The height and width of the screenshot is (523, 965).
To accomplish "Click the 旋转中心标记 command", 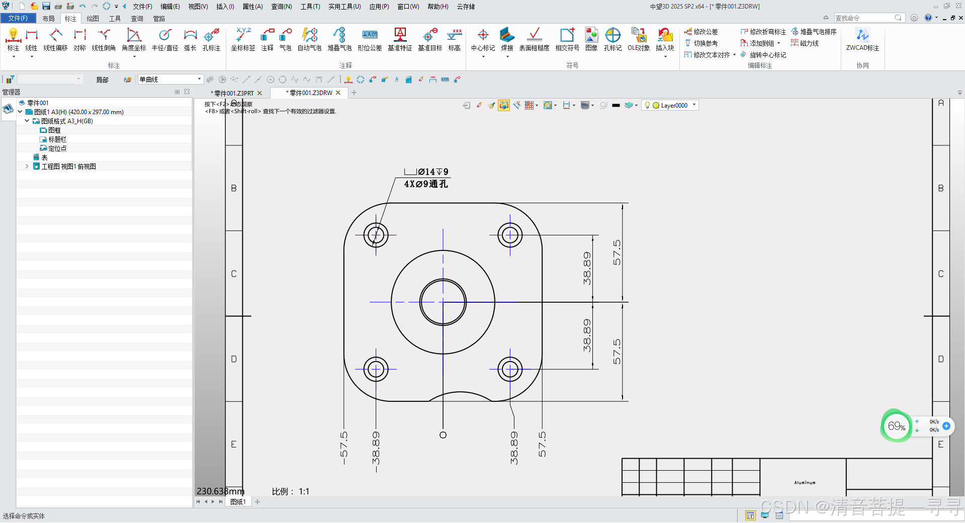I will [763, 55].
